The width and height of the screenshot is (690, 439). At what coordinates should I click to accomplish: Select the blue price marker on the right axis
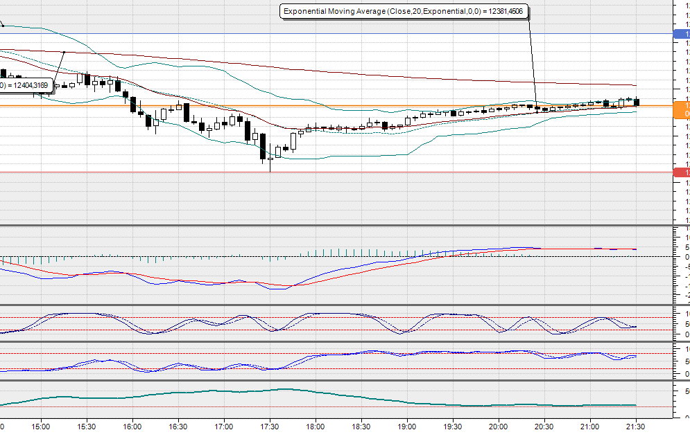pyautogui.click(x=680, y=32)
